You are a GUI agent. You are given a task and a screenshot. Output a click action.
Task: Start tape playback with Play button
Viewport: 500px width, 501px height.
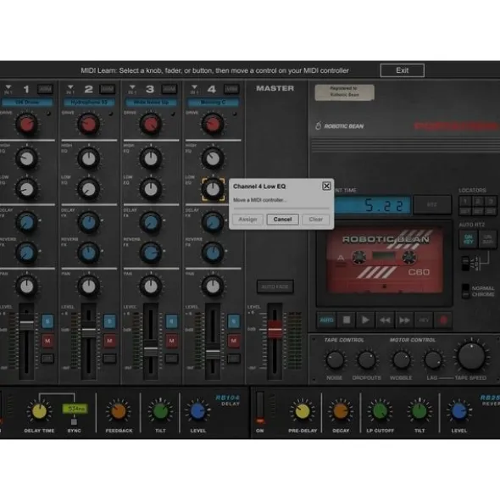point(365,320)
